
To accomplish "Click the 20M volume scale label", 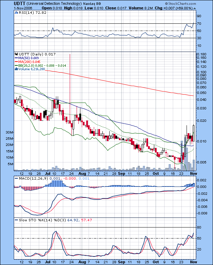I will [10, 145].
